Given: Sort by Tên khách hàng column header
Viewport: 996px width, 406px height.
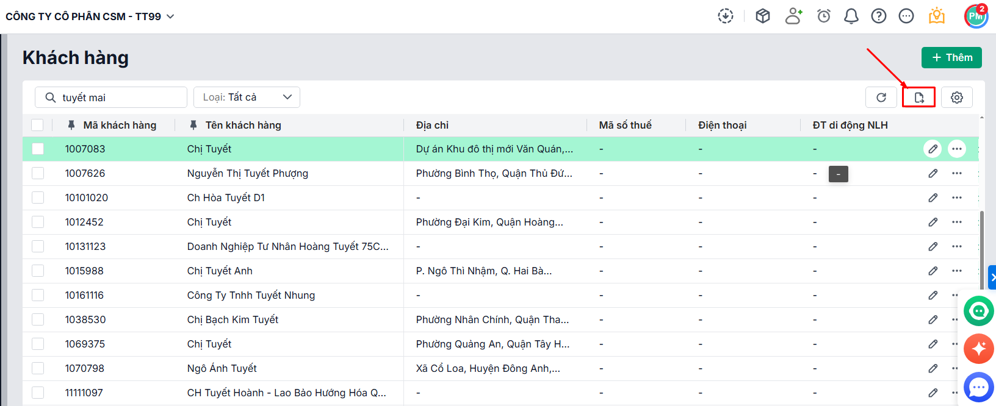Looking at the screenshot, I should click(243, 125).
